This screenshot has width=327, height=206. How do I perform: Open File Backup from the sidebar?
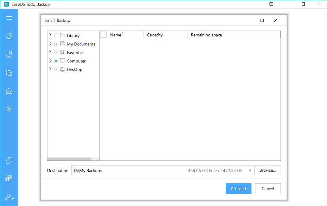pos(9,73)
